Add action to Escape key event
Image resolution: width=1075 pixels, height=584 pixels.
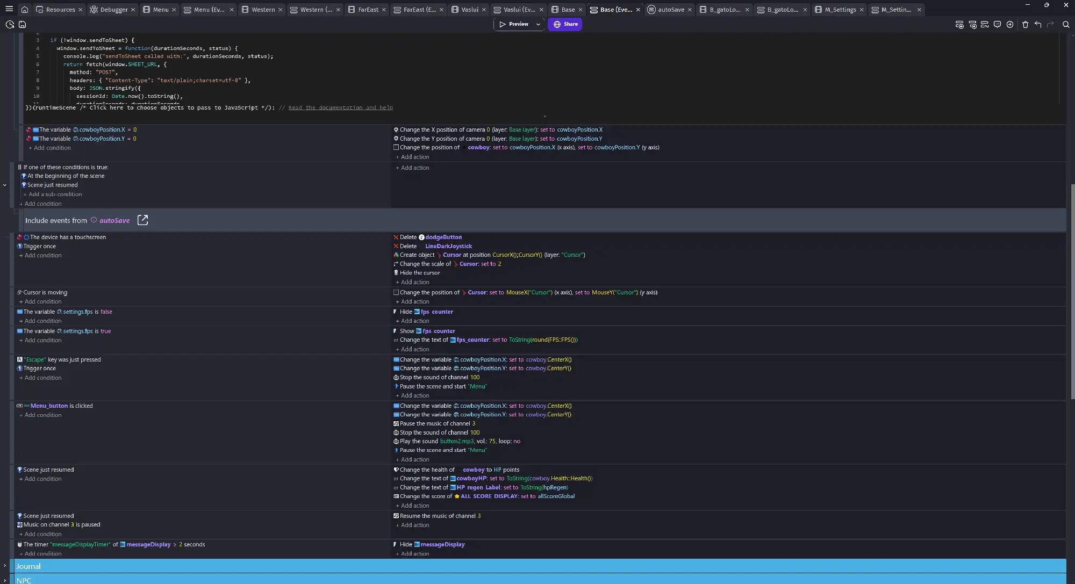coord(412,395)
